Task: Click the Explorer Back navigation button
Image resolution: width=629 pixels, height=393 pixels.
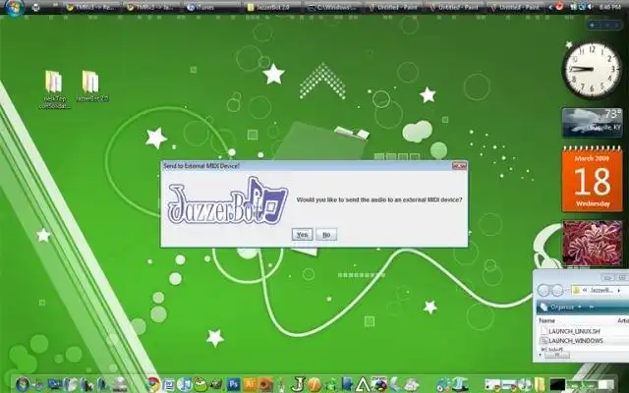Action: [543, 290]
